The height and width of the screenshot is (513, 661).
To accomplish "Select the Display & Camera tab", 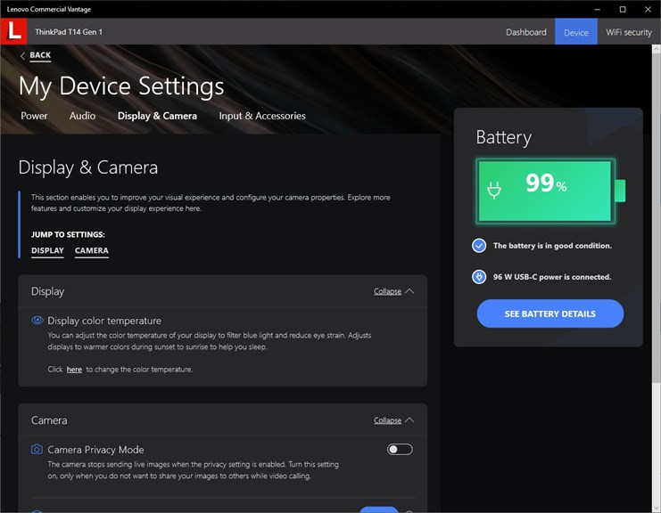I will [x=157, y=116].
